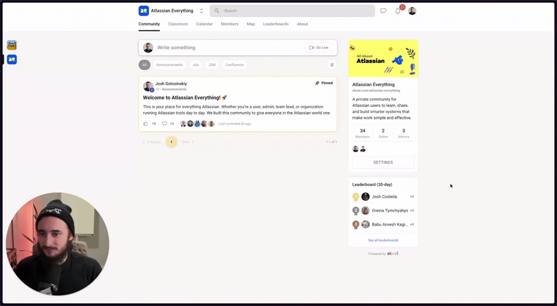Open the Map tab

(x=251, y=24)
